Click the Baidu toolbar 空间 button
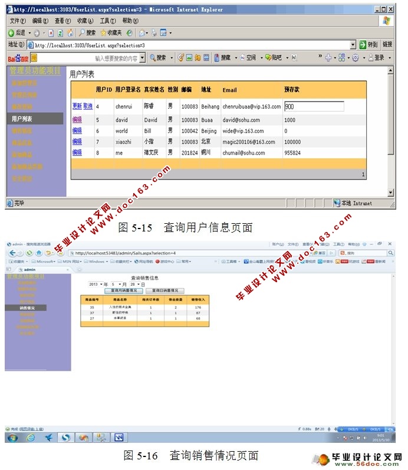 click(x=248, y=57)
